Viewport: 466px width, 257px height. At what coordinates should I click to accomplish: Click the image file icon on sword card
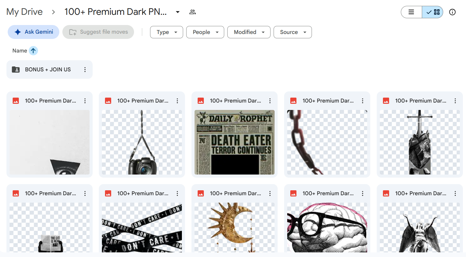coord(386,101)
